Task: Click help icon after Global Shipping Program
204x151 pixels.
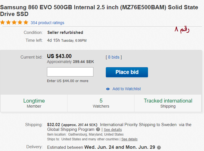Action: click(x=98, y=129)
